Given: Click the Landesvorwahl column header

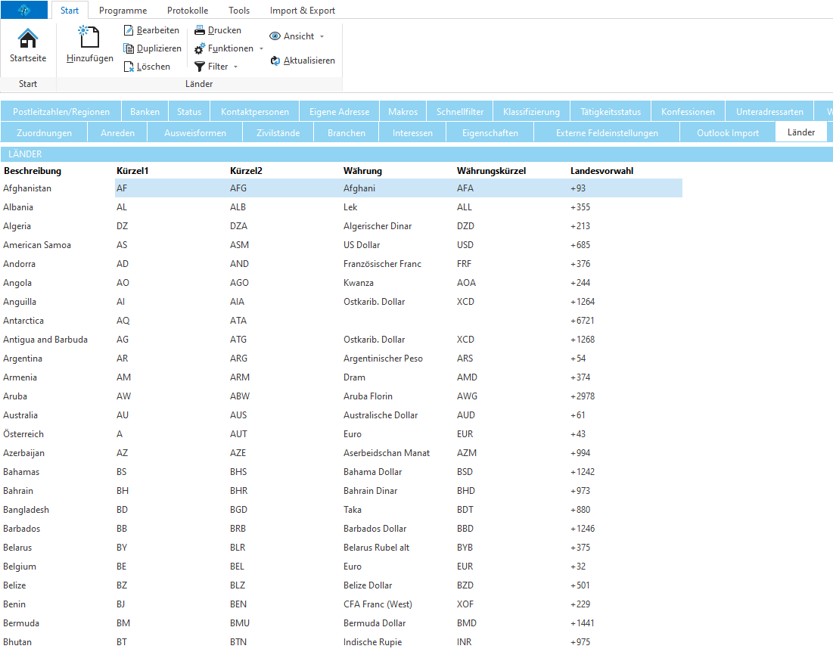Looking at the screenshot, I should (x=601, y=171).
